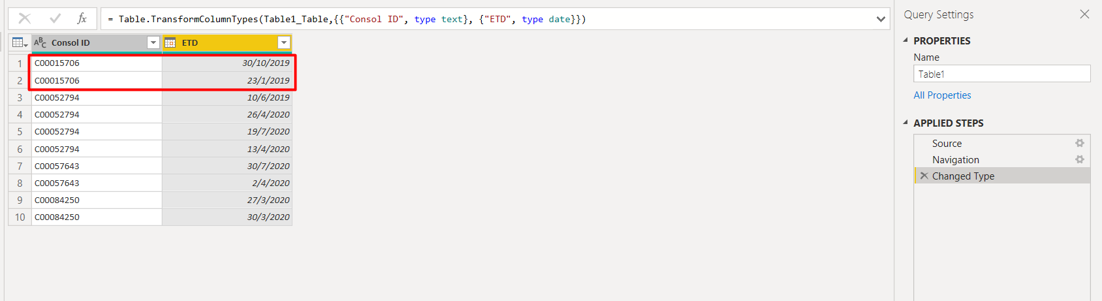Select row number 2
Viewport: 1102px width, 301px height.
pyautogui.click(x=20, y=80)
